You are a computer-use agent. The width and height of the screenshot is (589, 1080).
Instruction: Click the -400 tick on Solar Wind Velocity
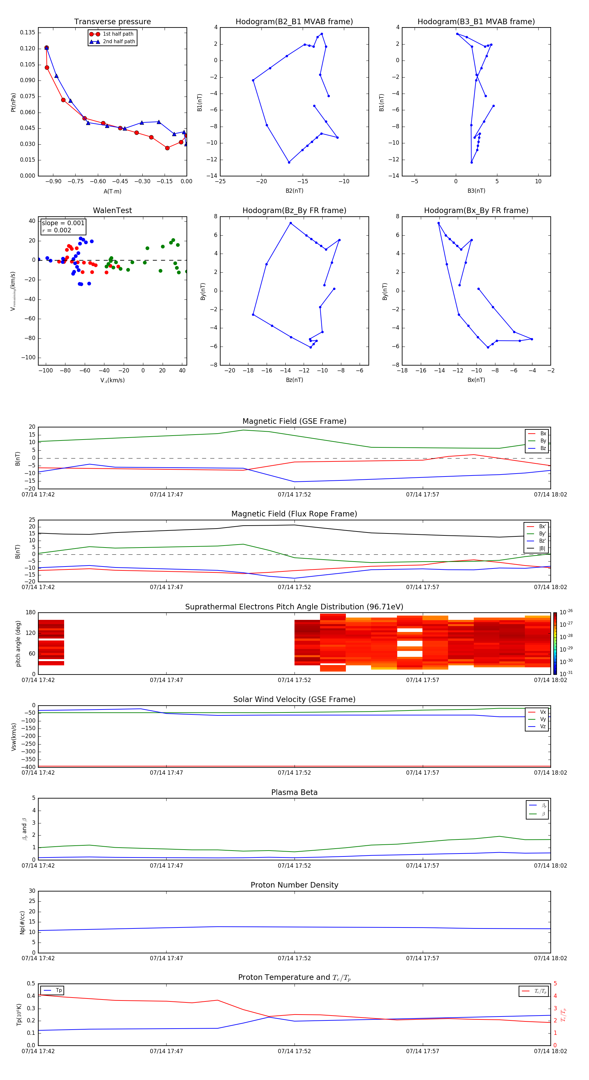[28, 767]
